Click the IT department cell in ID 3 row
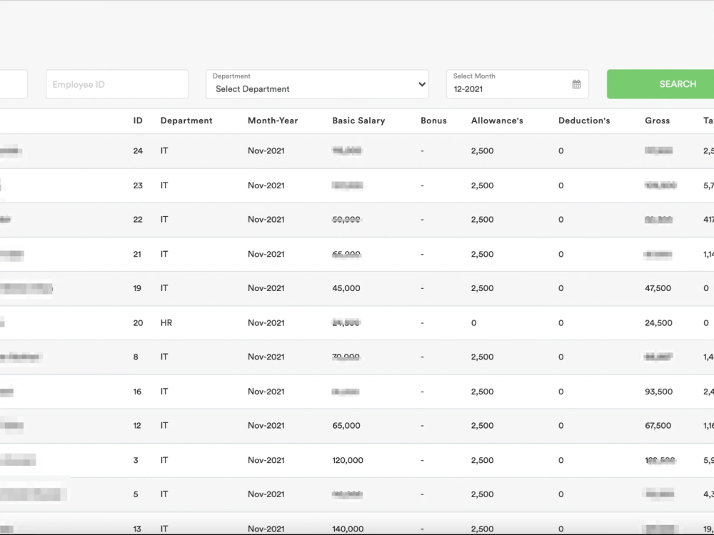Viewport: 714px width, 535px height. 164,460
